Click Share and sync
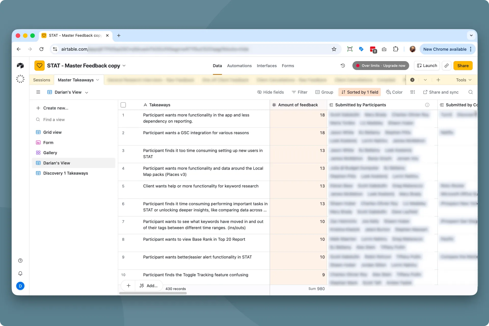The image size is (489, 326). [x=441, y=92]
